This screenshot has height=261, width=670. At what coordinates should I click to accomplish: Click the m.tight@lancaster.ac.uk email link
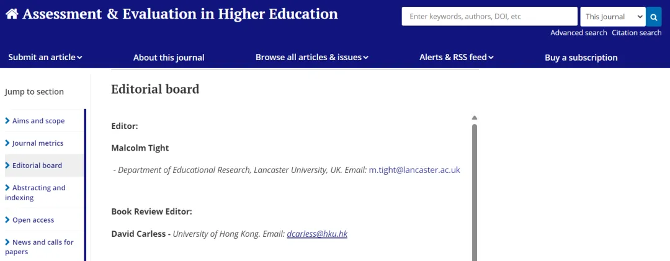click(414, 170)
